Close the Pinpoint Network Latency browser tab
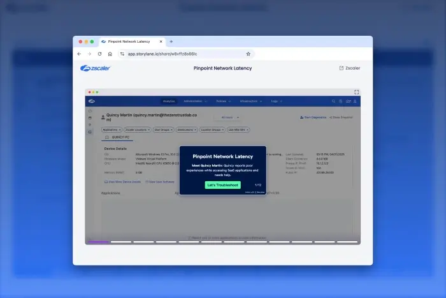This screenshot has height=298, width=446. tap(161, 41)
